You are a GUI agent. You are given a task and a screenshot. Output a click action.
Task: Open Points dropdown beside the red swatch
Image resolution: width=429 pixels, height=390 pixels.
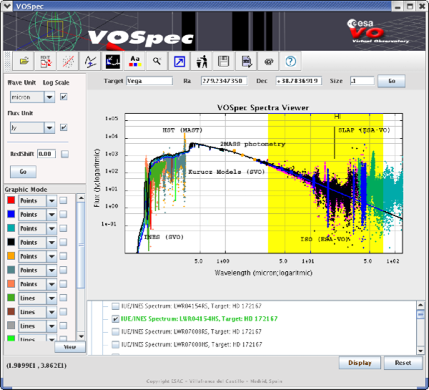[51, 202]
